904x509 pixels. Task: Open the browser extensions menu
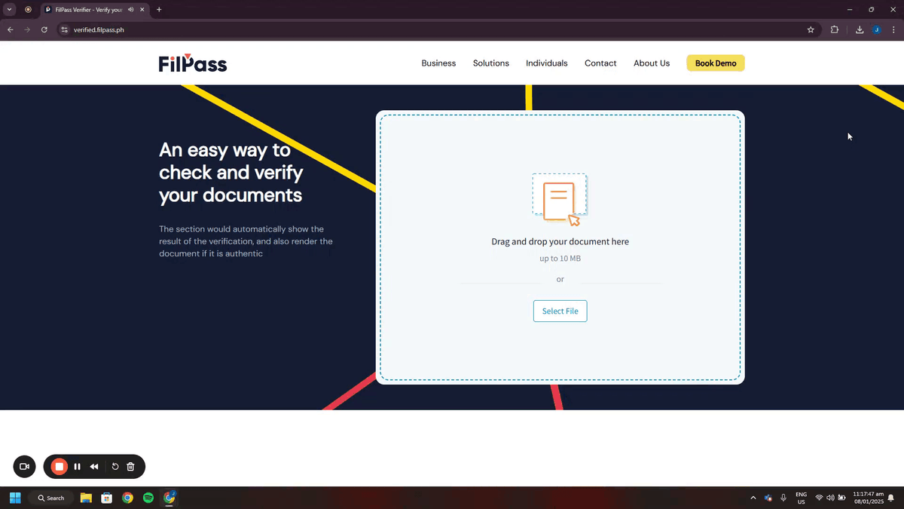(835, 29)
